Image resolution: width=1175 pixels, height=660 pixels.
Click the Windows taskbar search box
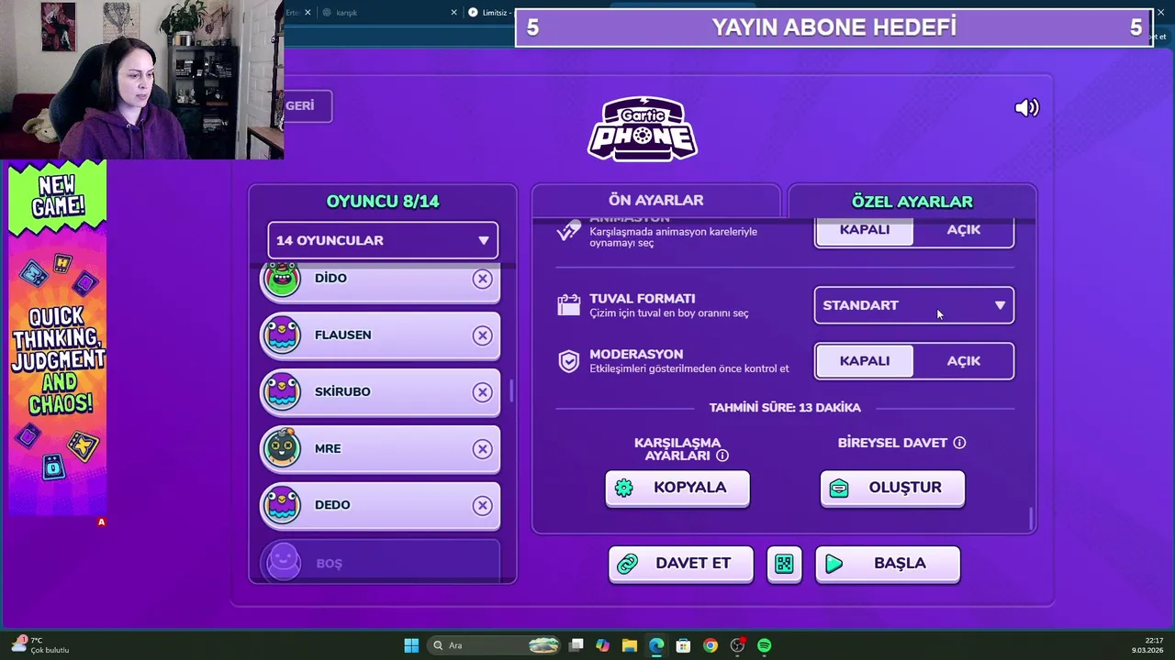click(x=494, y=645)
